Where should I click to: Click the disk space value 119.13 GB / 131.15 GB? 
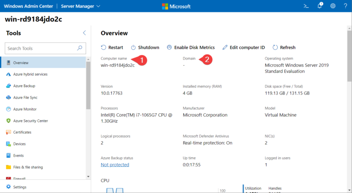pos(287,93)
